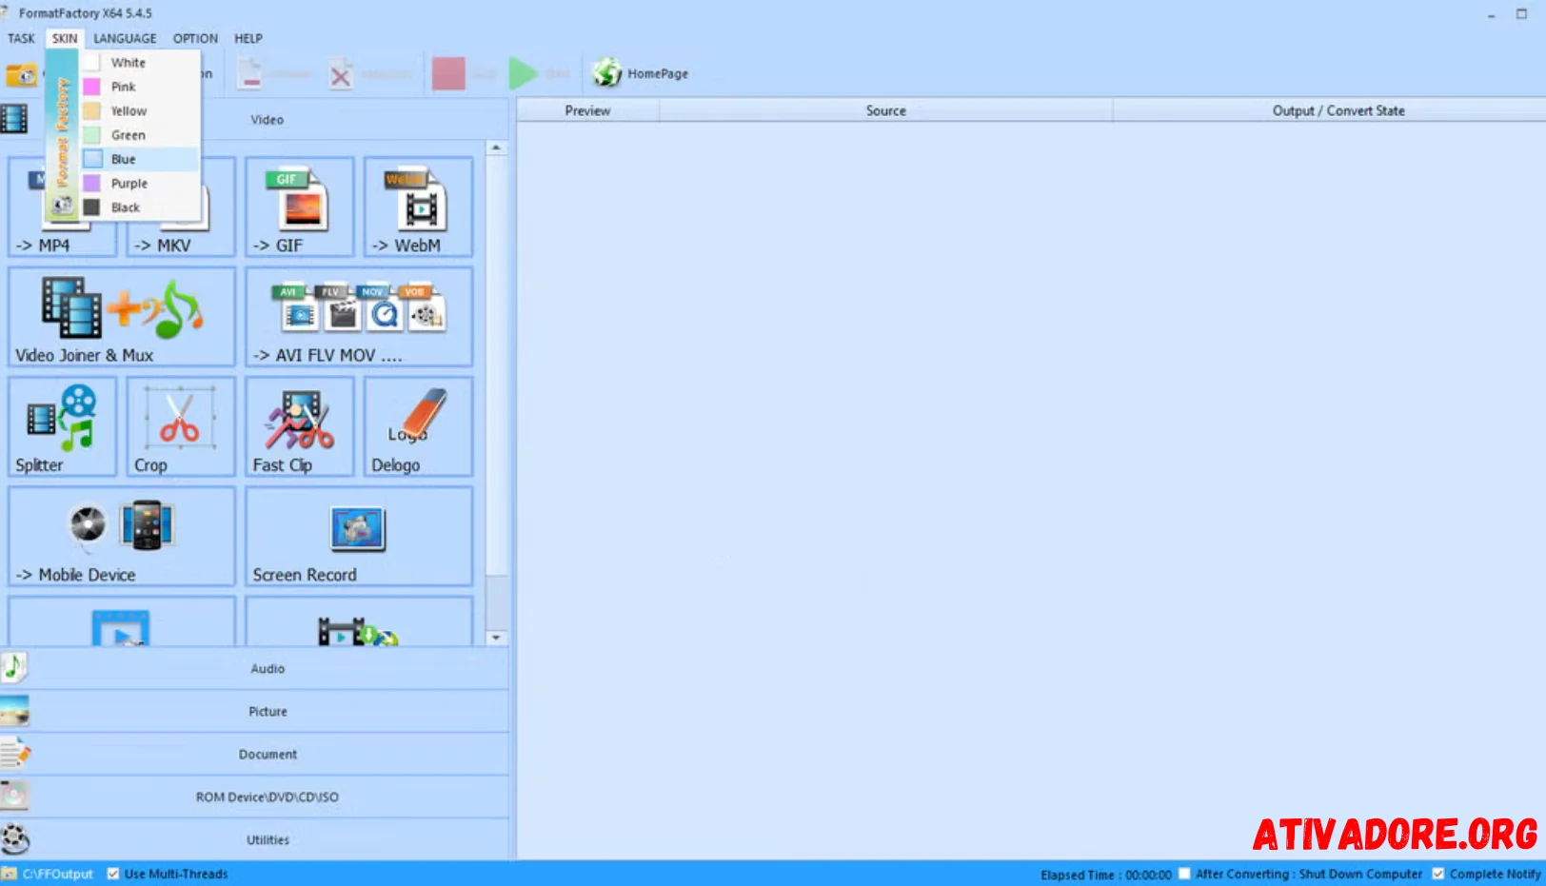Choose the Green skin option
Screen dimensions: 1546x886
pyautogui.click(x=140, y=135)
